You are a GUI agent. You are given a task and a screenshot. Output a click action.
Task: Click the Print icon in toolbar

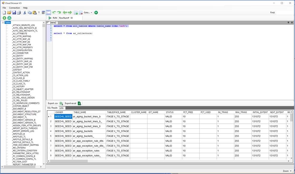19,13
